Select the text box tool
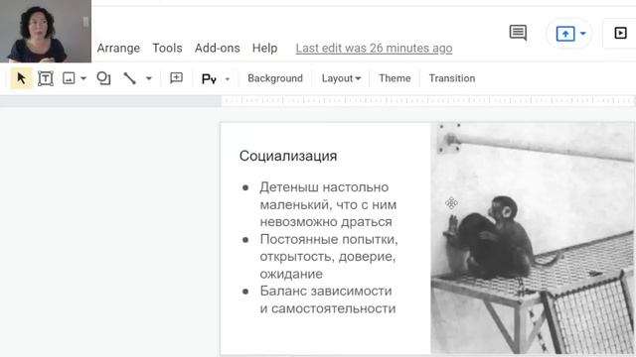 pos(46,78)
